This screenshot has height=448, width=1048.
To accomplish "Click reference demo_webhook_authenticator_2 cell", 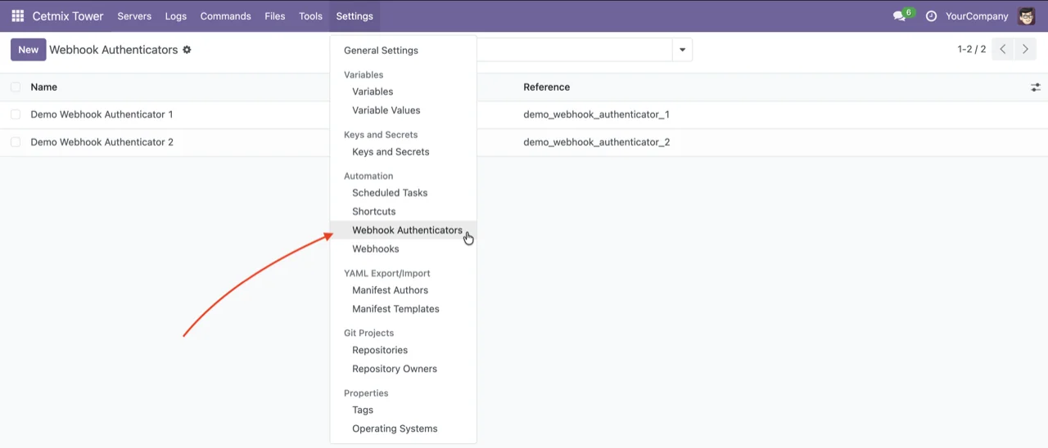I will (x=597, y=142).
